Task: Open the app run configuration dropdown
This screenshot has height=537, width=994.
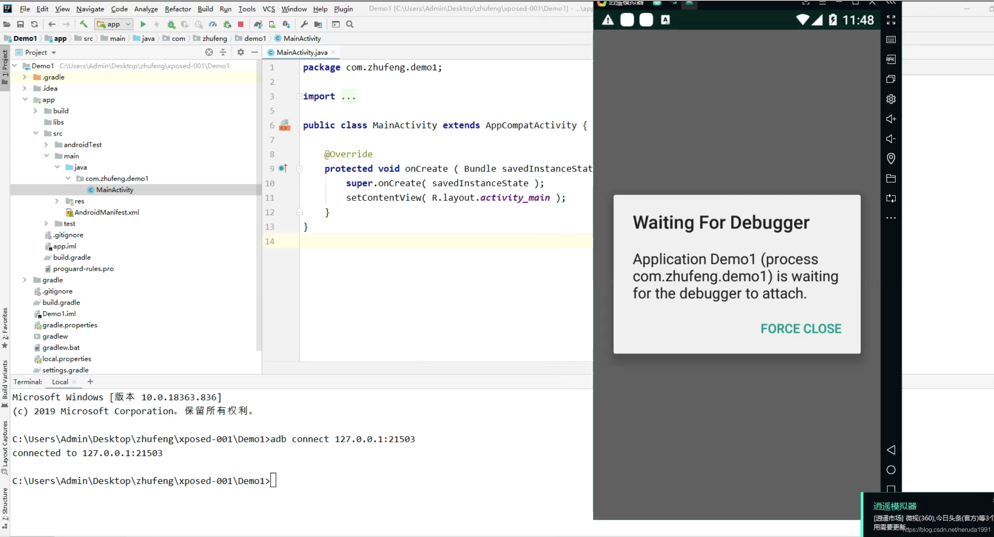Action: (114, 24)
